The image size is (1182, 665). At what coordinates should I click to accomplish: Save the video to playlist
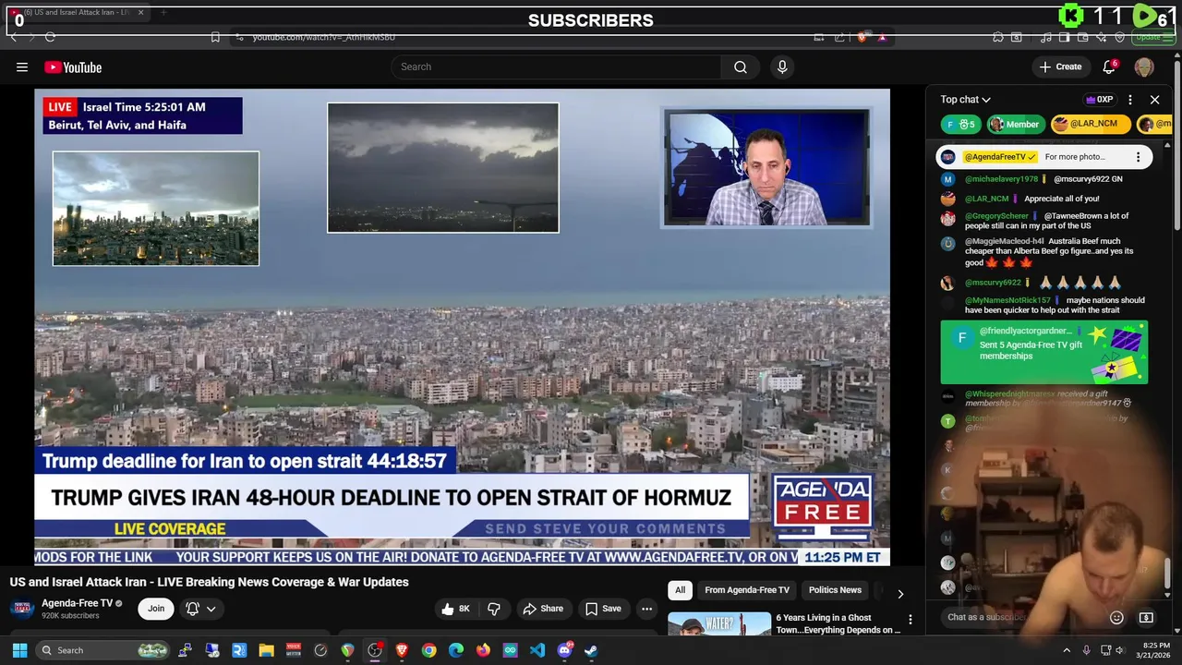[602, 609]
